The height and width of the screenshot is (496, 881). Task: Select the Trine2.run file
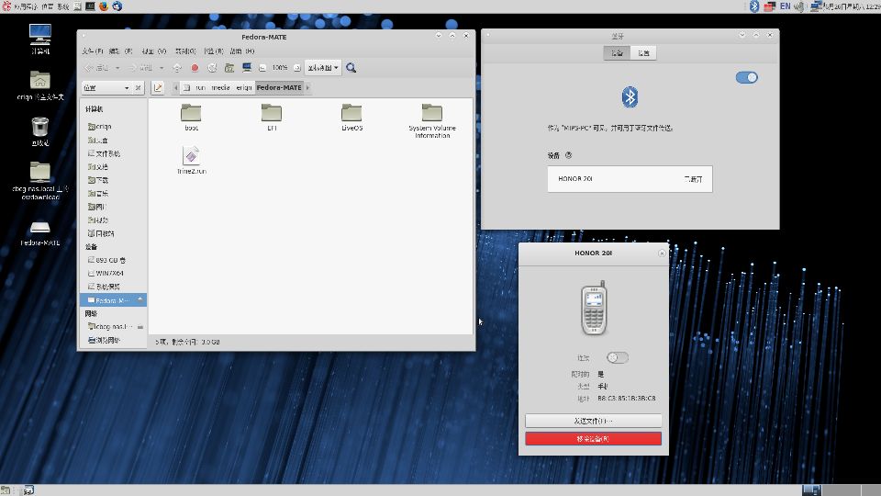(192, 160)
